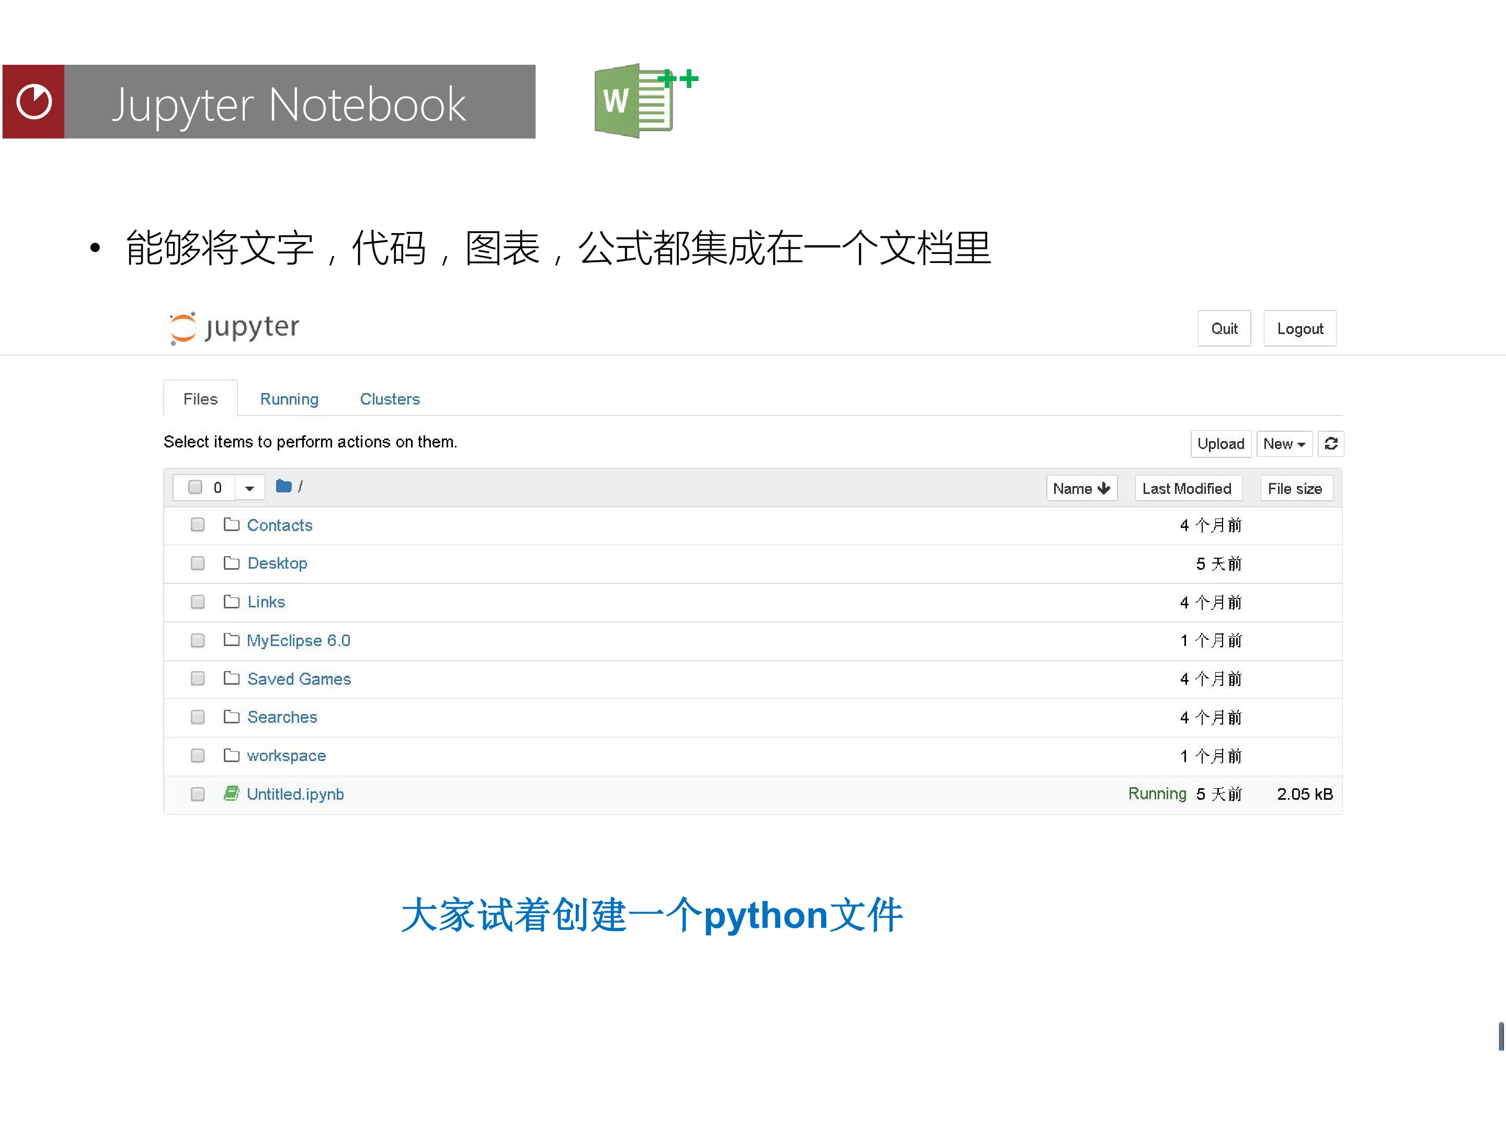The width and height of the screenshot is (1506, 1129).
Task: Click the green notebook icon for Untitled.ipynb
Action: [232, 793]
